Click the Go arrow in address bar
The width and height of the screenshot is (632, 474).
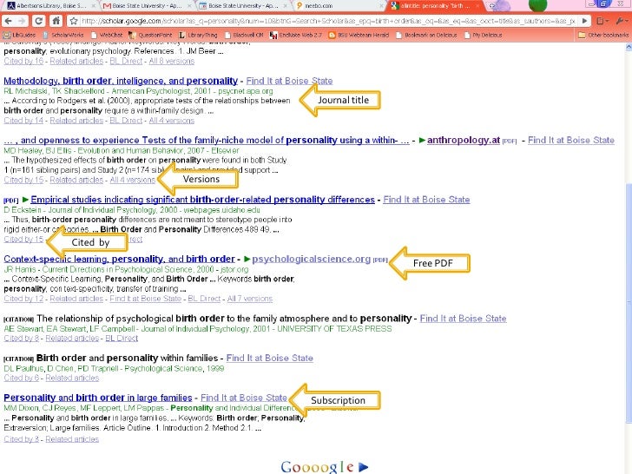(x=585, y=21)
